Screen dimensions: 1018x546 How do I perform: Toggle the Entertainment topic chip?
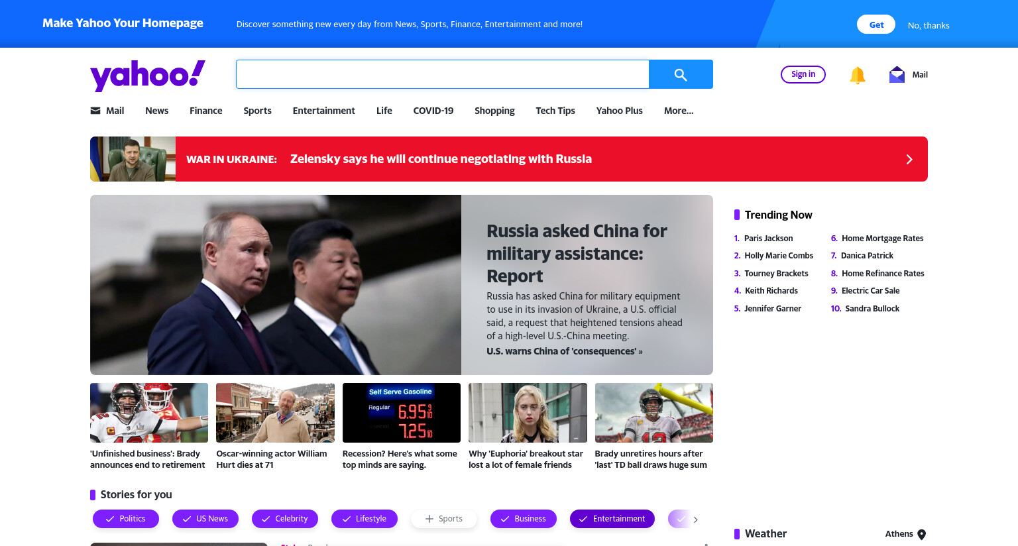(x=612, y=519)
